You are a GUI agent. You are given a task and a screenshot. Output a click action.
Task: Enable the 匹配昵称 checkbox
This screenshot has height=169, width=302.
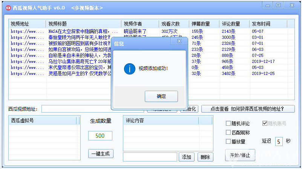[x=228, y=132]
